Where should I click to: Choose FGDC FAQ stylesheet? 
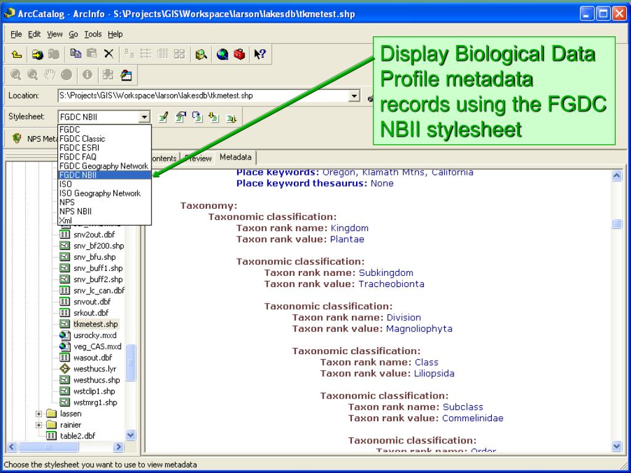[104, 157]
